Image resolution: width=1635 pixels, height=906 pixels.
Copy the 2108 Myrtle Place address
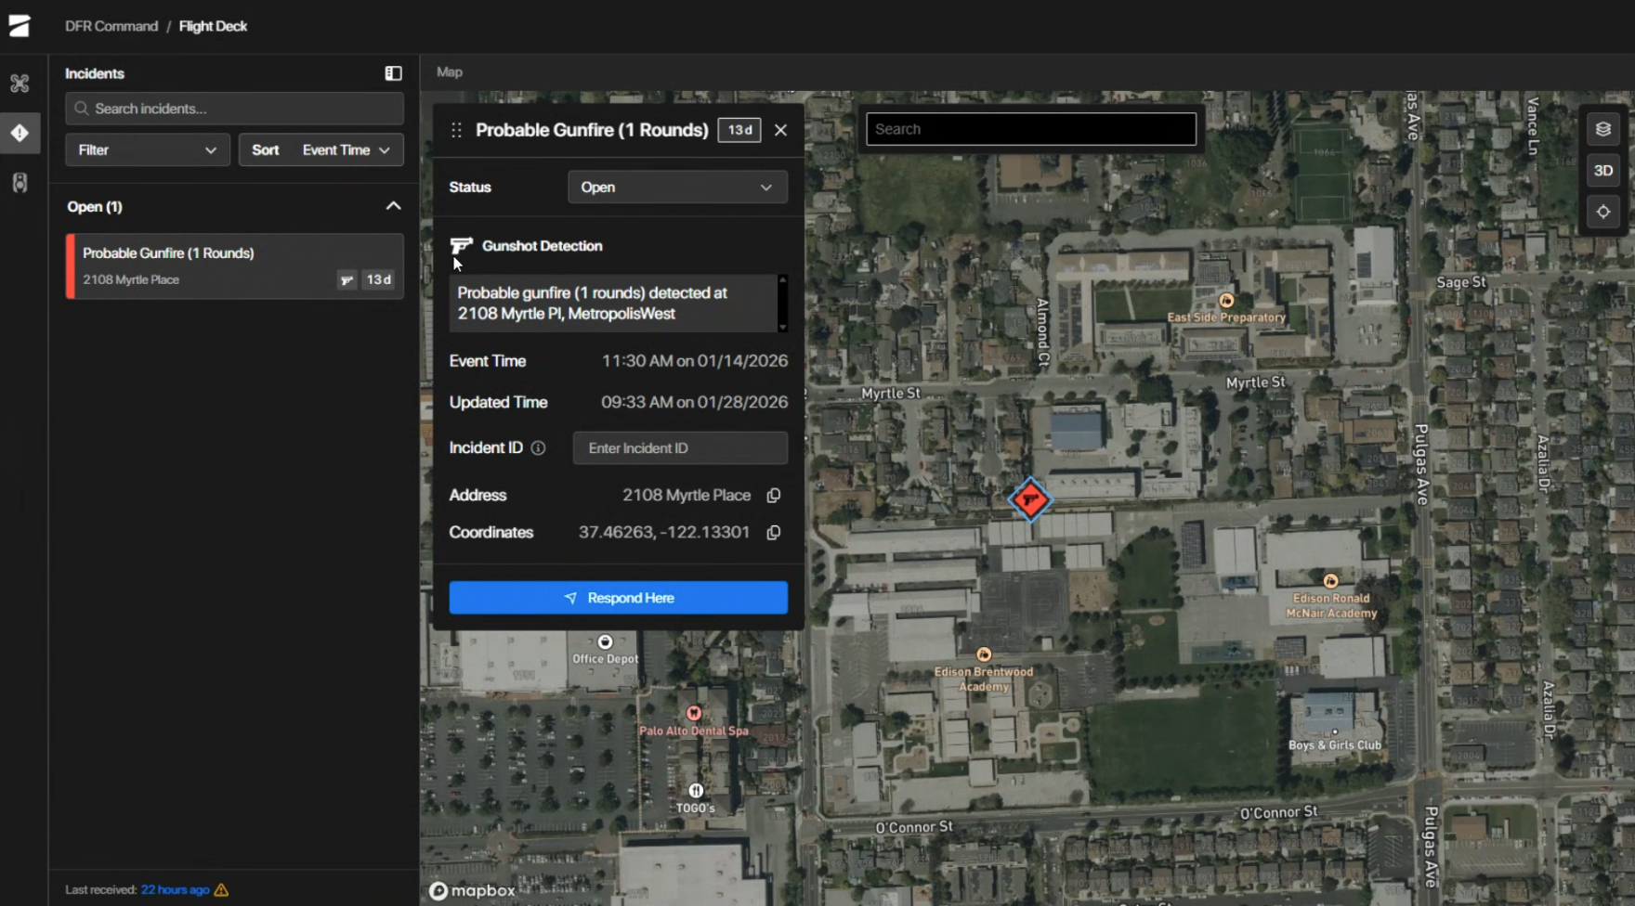click(x=773, y=496)
